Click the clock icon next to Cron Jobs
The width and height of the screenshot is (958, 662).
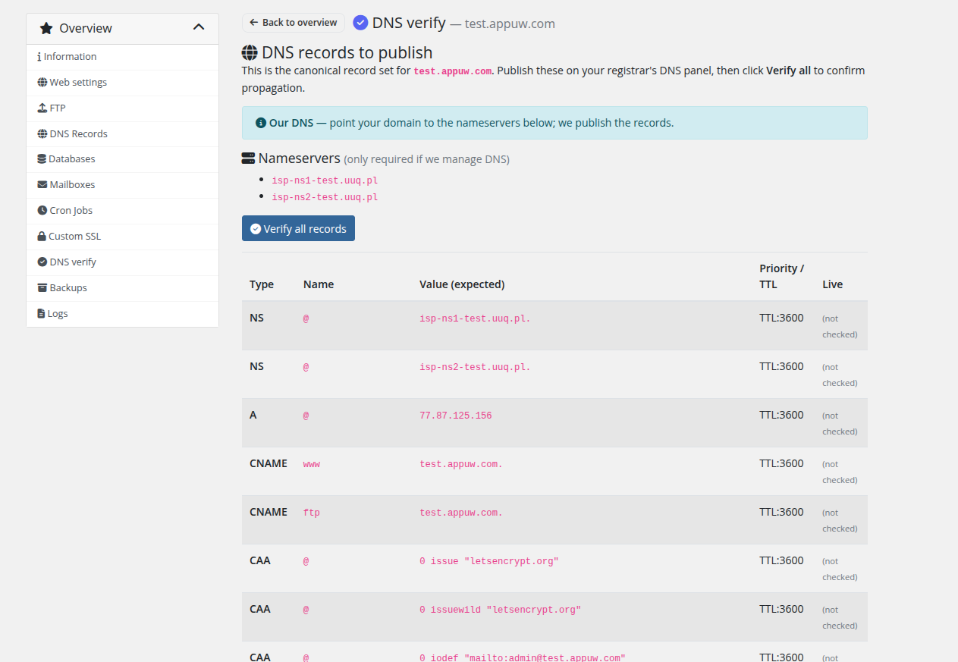[42, 211]
